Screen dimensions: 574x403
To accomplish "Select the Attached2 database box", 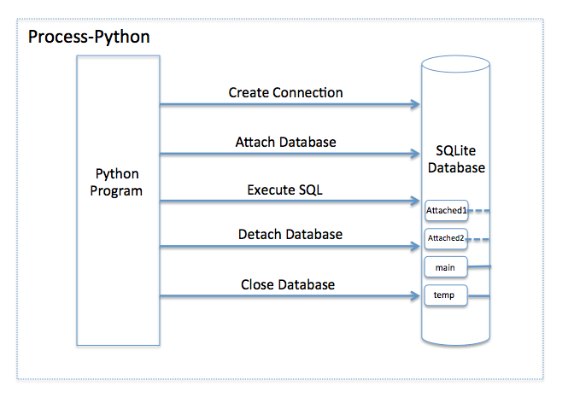I will point(446,239).
